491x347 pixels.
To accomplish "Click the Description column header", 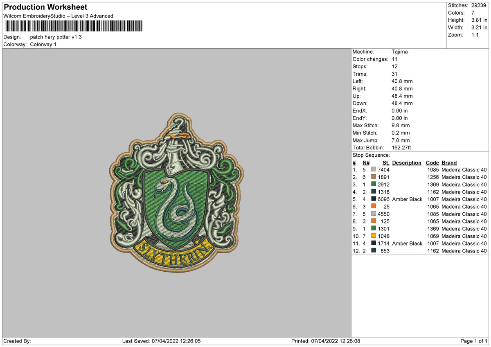I will [407, 162].
